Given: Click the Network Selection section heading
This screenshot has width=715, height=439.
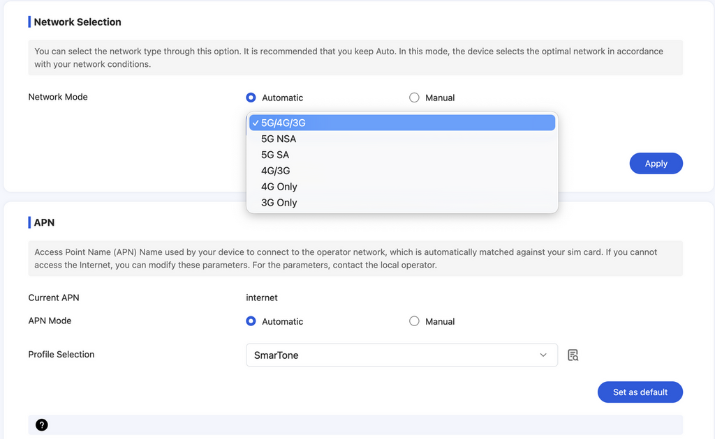Looking at the screenshot, I should click(78, 22).
